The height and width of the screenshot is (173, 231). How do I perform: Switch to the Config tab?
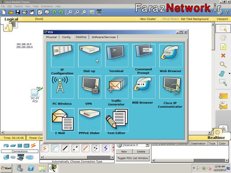point(66,37)
